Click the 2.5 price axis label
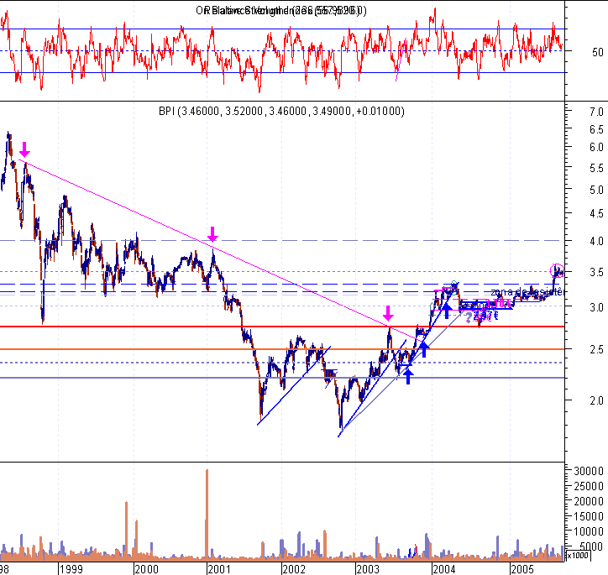This screenshot has width=608, height=575. tap(596, 349)
